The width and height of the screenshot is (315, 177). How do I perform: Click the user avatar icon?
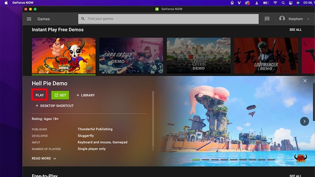282,18
